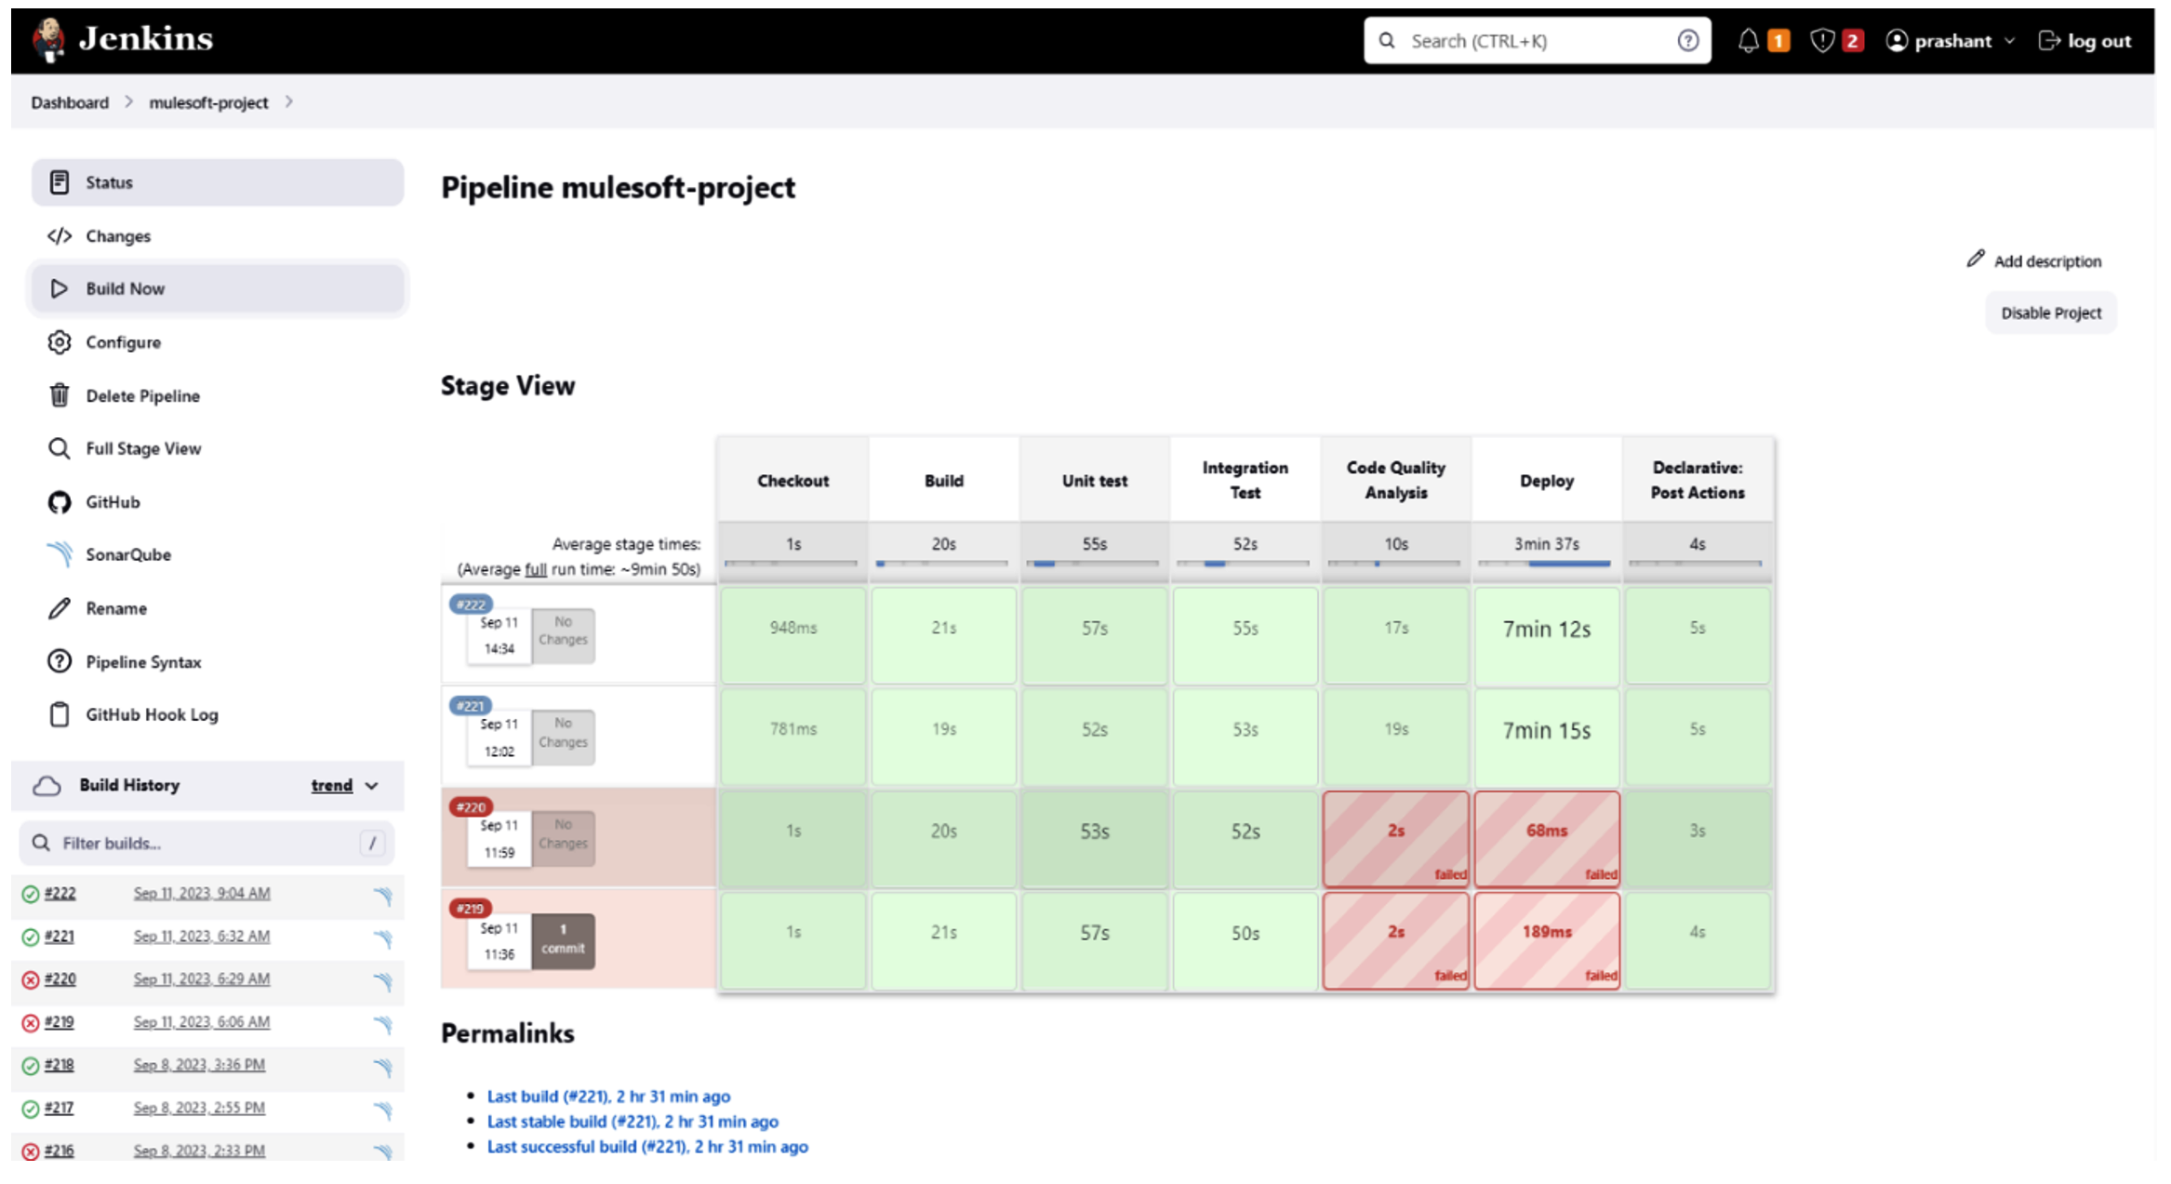This screenshot has height=1184, width=2171.
Task: Open GitHub Hook Log
Action: click(x=218, y=714)
